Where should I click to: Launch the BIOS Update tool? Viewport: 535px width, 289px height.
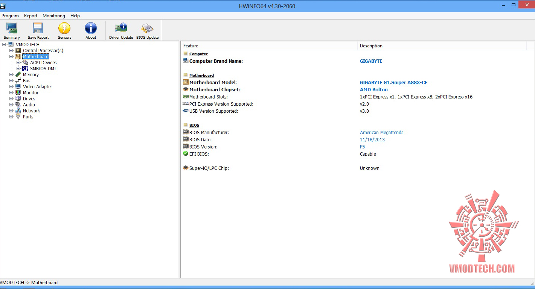[147, 29]
